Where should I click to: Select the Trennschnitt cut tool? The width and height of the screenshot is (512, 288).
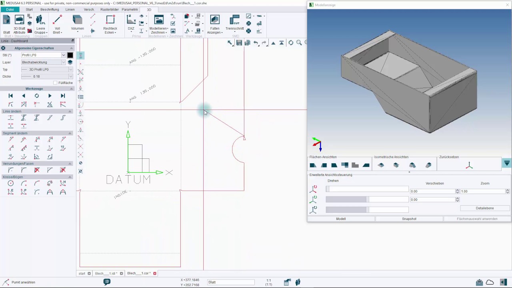pos(234,23)
